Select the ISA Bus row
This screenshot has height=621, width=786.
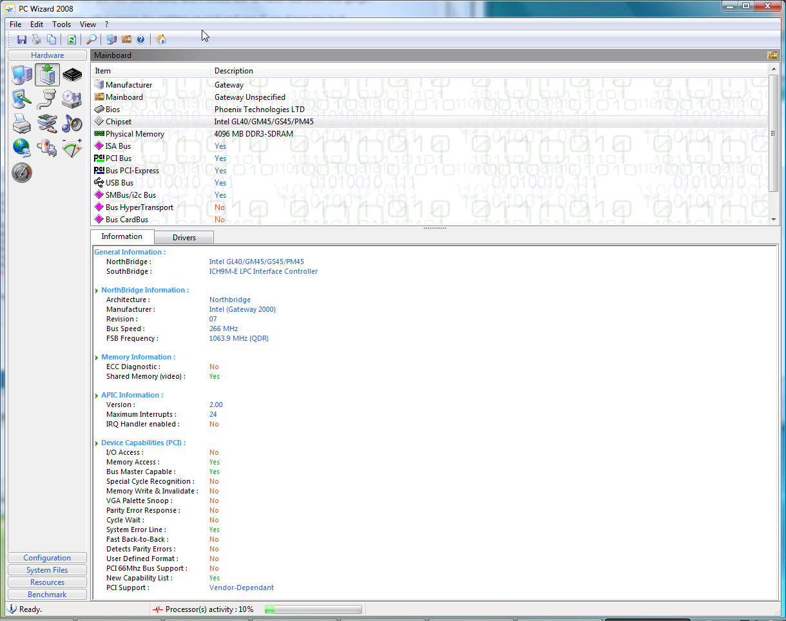430,146
